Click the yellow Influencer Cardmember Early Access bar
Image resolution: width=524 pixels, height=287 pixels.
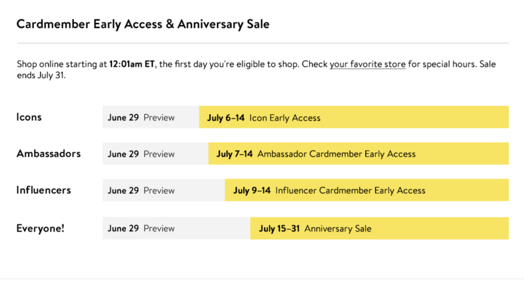(x=367, y=190)
